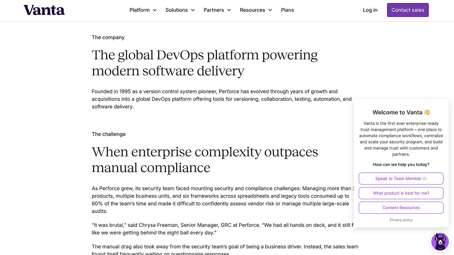Click the Contact sales button
The width and height of the screenshot is (454, 255).
point(408,10)
